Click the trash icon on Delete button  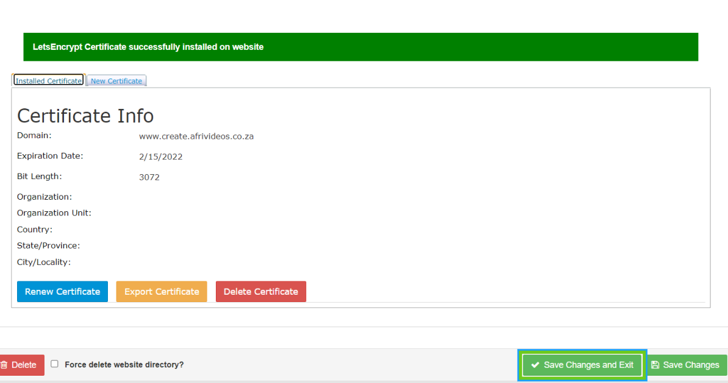[x=4, y=365]
